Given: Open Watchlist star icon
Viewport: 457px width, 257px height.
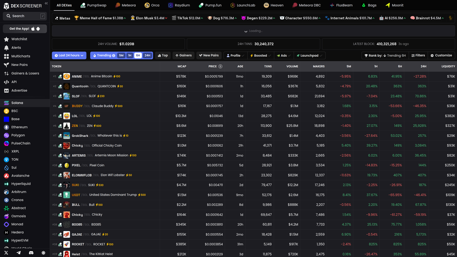Looking at the screenshot, I should pos(6,39).
